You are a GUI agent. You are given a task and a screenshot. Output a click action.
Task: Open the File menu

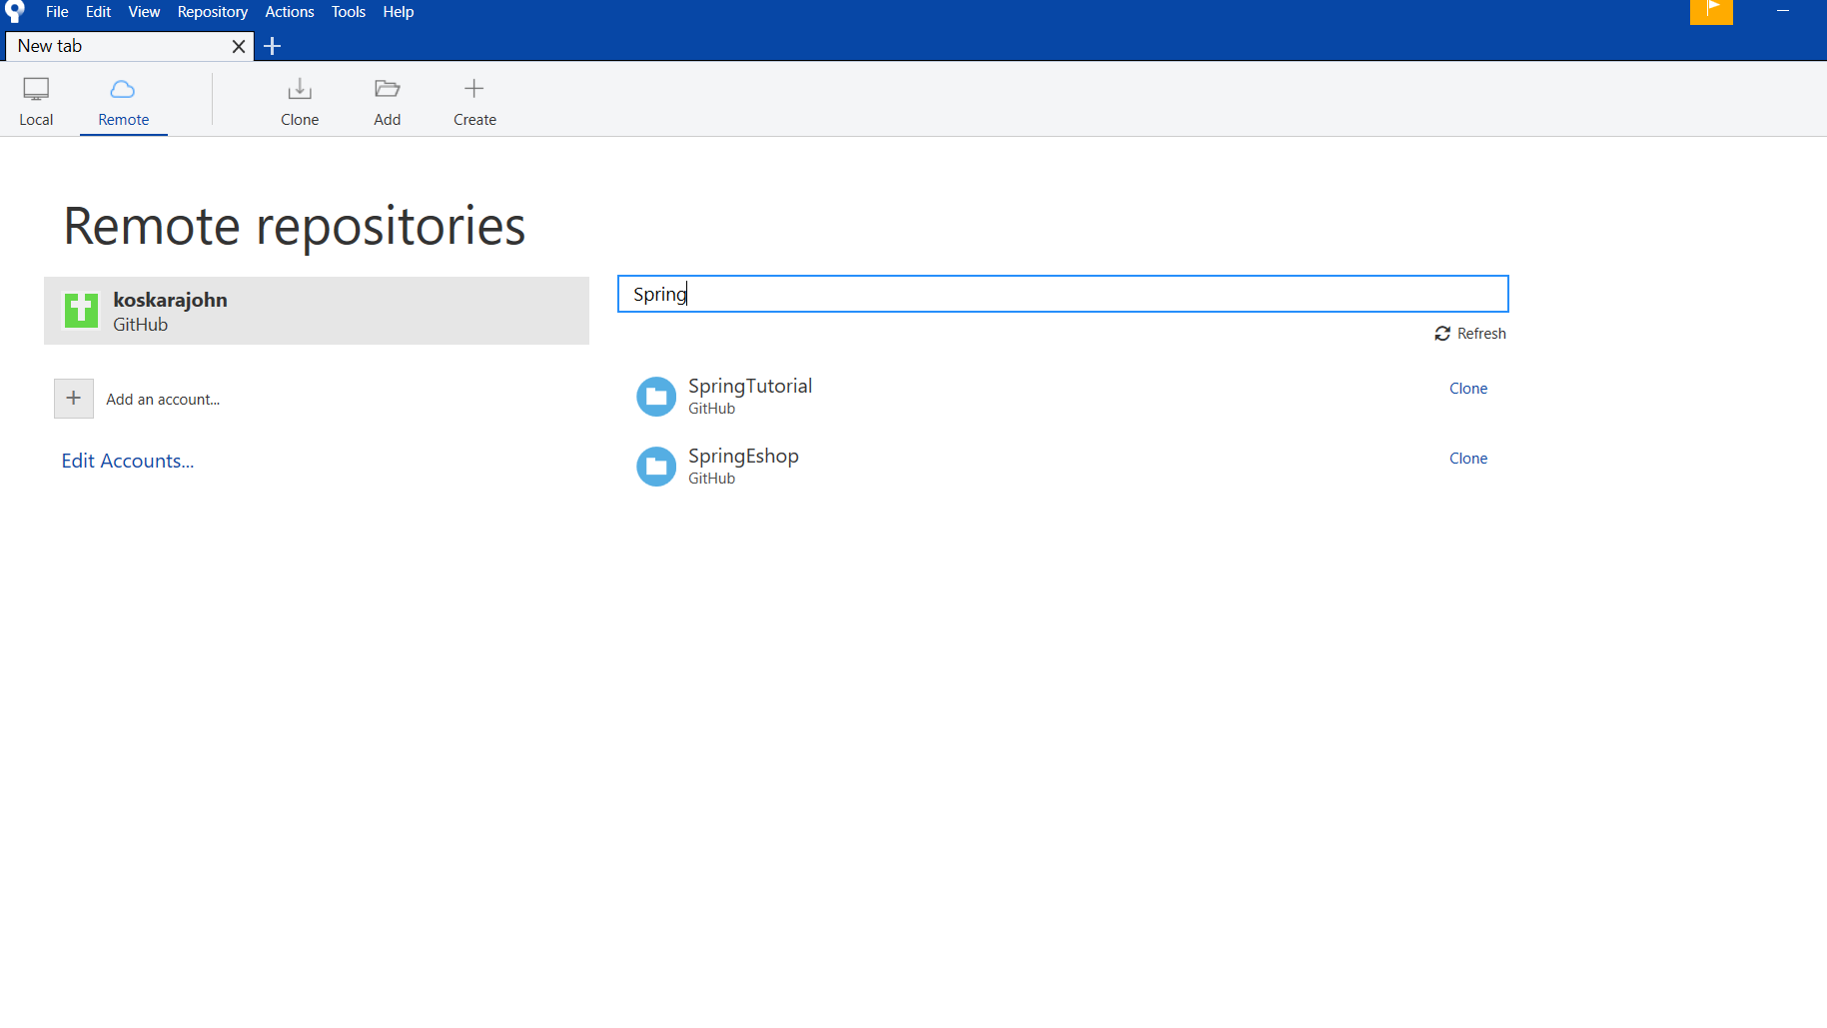pos(57,12)
